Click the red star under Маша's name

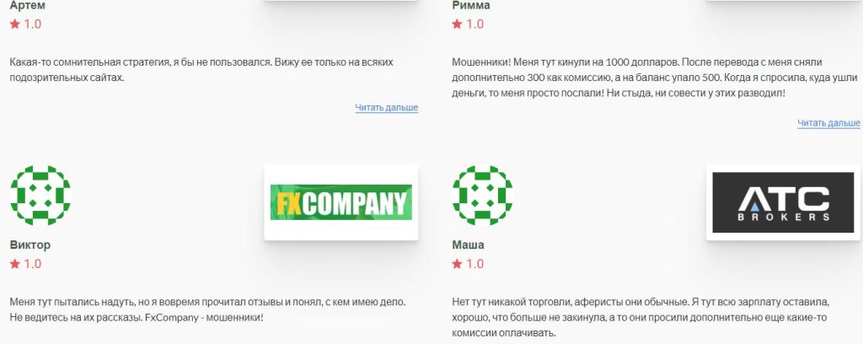pos(457,264)
